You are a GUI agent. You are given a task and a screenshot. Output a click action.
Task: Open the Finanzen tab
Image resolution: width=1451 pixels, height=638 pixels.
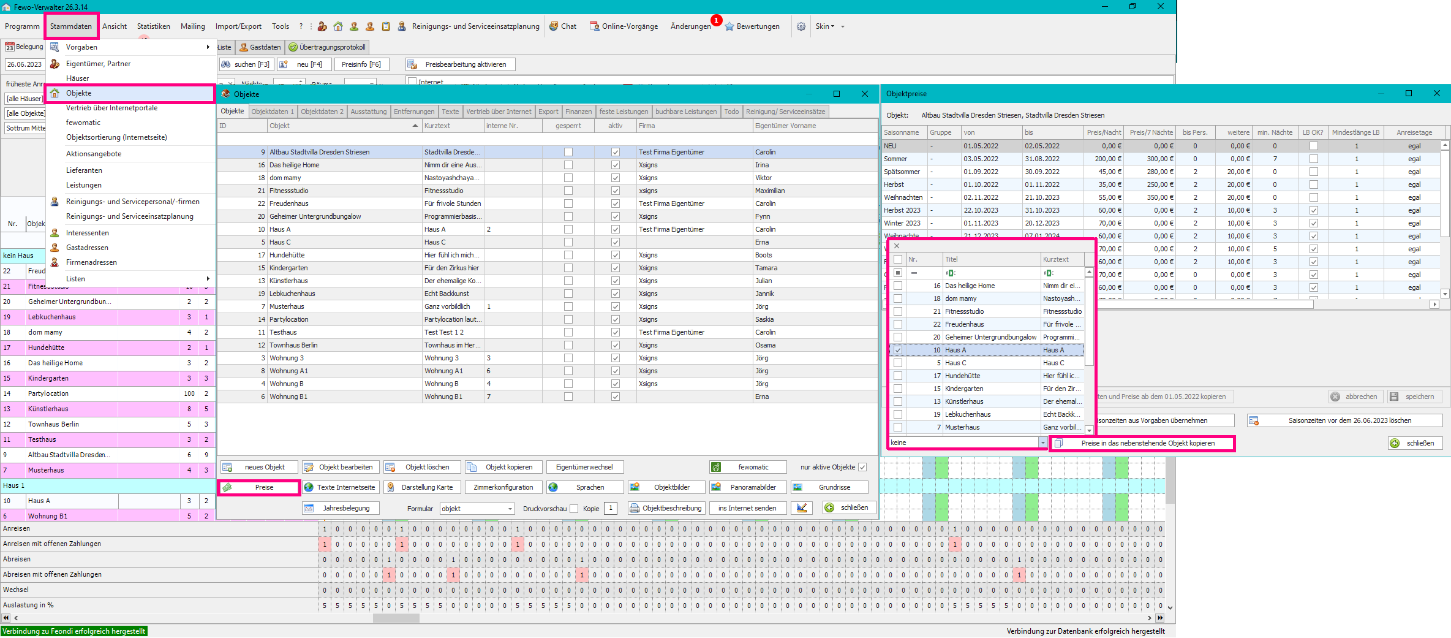coord(578,112)
